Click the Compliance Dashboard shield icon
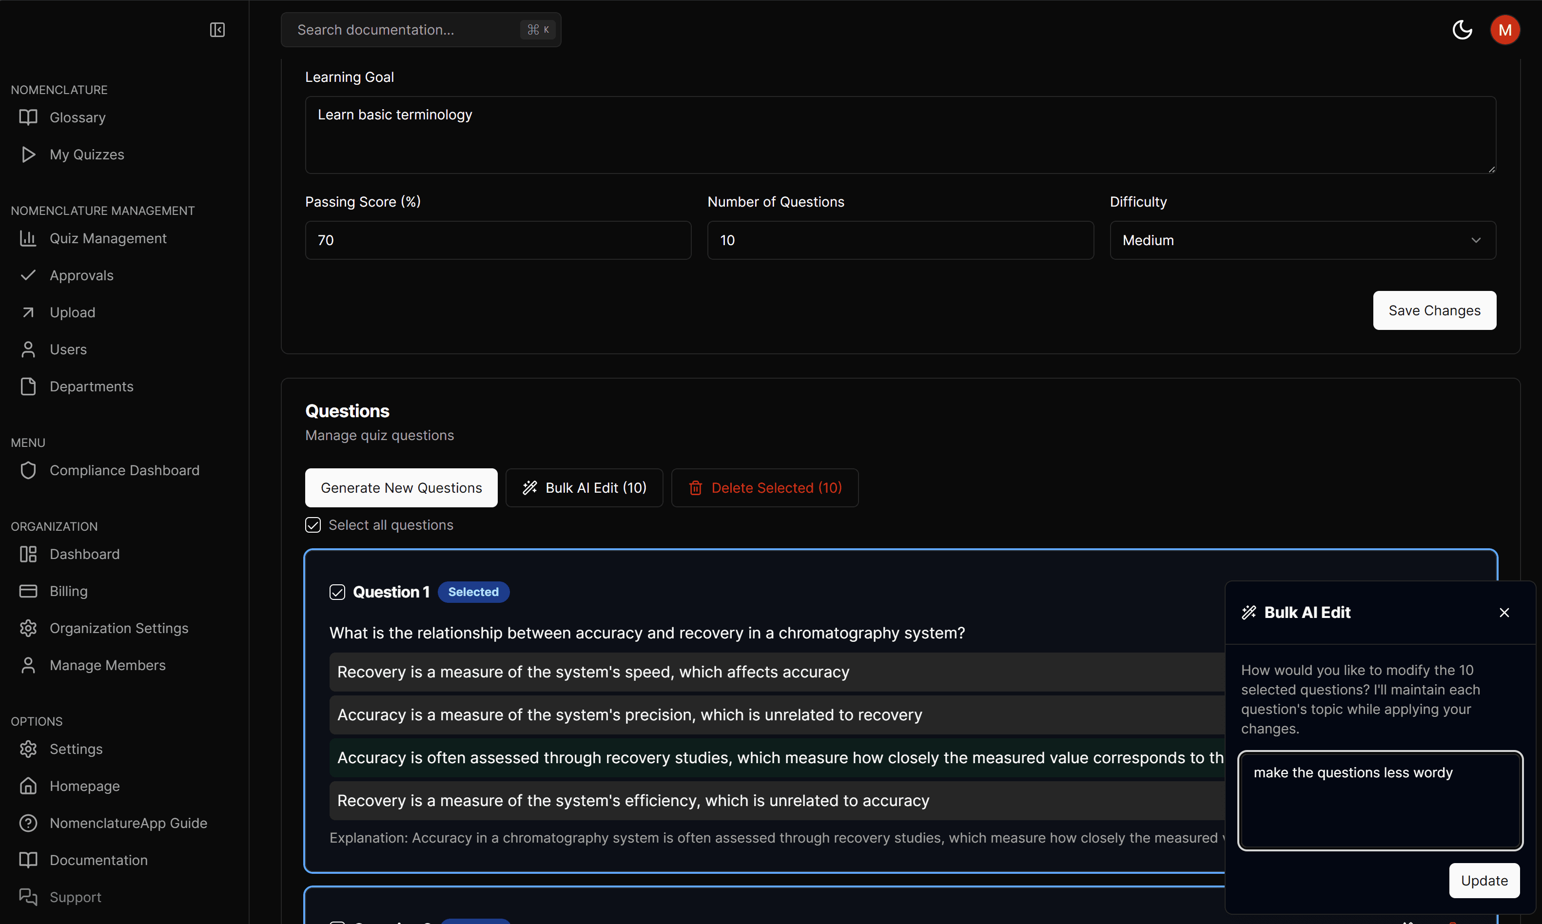 [28, 470]
